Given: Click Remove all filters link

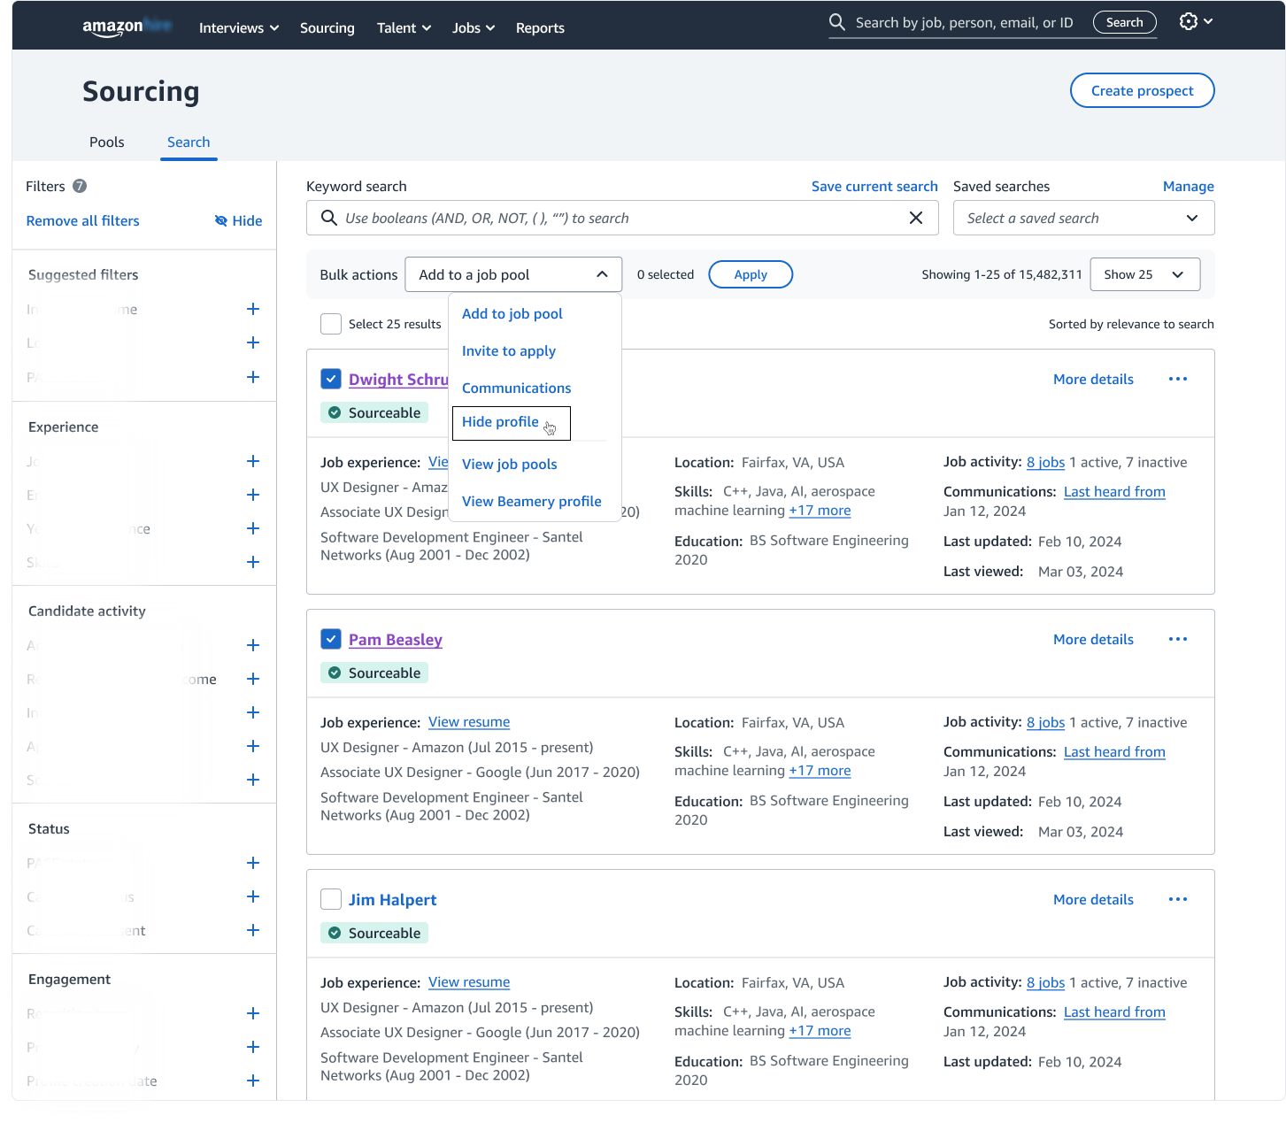Looking at the screenshot, I should [83, 220].
